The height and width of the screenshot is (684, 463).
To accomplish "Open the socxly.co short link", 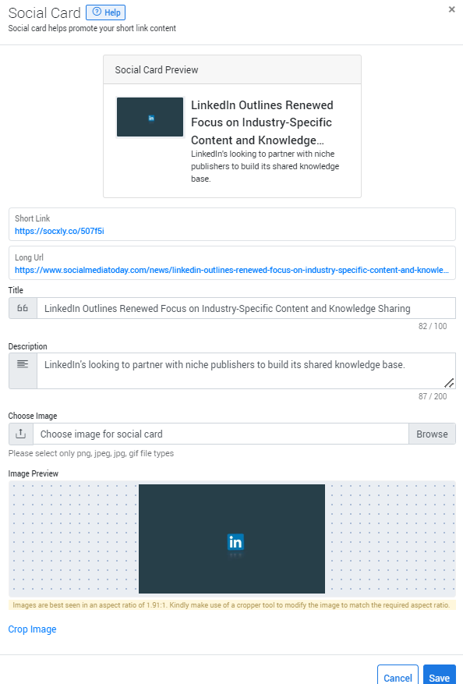I will [59, 231].
